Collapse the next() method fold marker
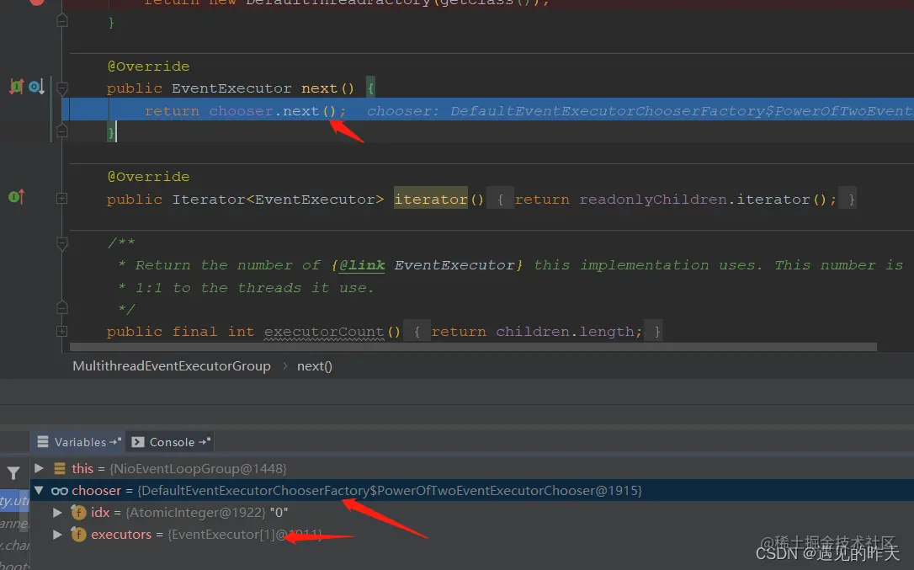914x570 pixels. (x=61, y=88)
